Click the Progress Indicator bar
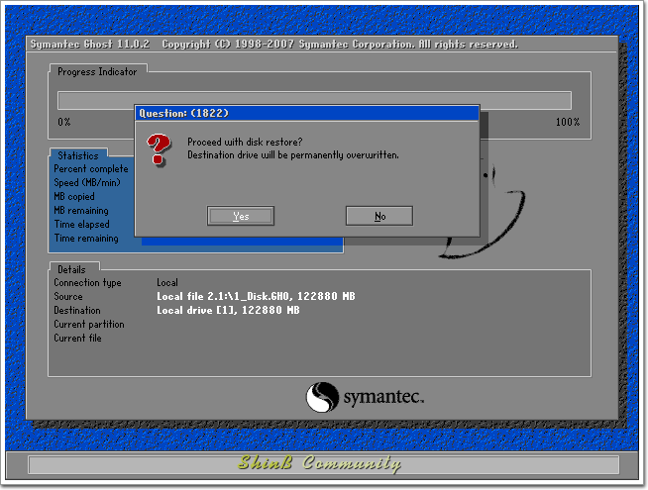Image resolution: width=648 pixels, height=490 pixels. (x=314, y=100)
